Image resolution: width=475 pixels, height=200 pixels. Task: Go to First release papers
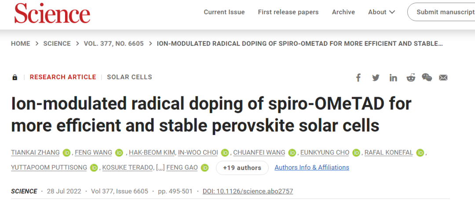tap(288, 12)
